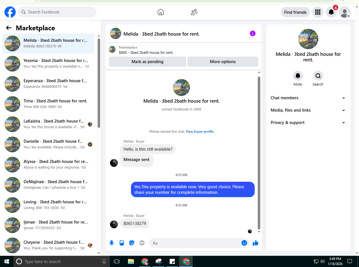Open the Danielle conversation
This screenshot has height=267, width=359.
click(48, 144)
